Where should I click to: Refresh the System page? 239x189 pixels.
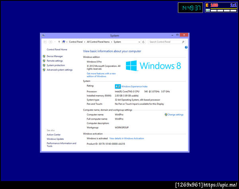(x=143, y=42)
